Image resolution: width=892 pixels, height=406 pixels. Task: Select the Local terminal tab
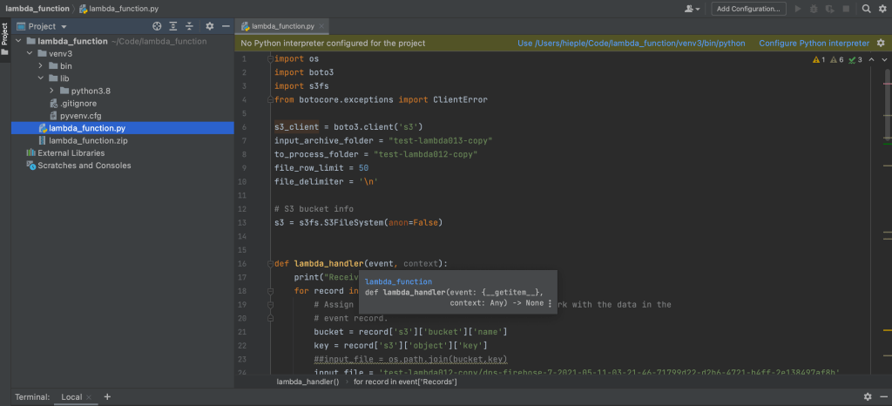tap(71, 397)
